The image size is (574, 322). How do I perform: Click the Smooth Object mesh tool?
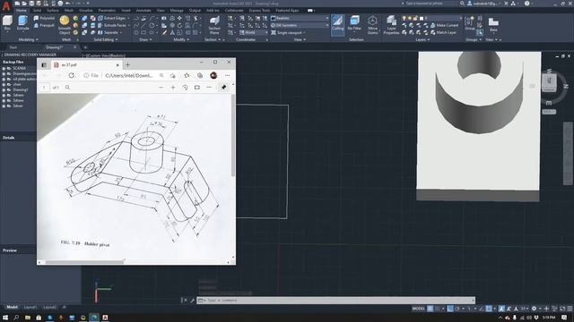64,25
